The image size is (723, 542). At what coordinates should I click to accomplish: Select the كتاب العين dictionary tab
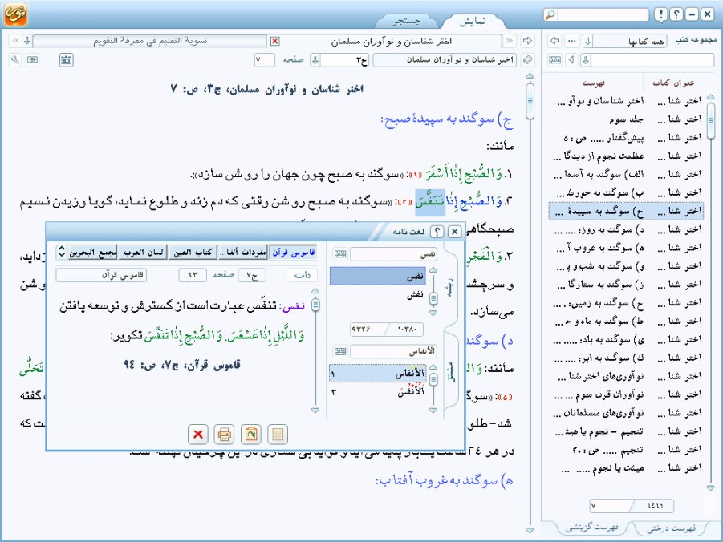pos(193,252)
